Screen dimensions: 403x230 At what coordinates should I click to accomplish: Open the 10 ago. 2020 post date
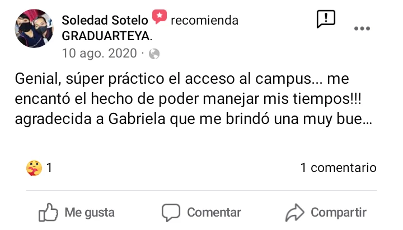click(99, 54)
